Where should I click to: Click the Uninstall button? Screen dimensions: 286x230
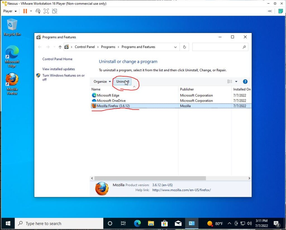[x=123, y=82]
